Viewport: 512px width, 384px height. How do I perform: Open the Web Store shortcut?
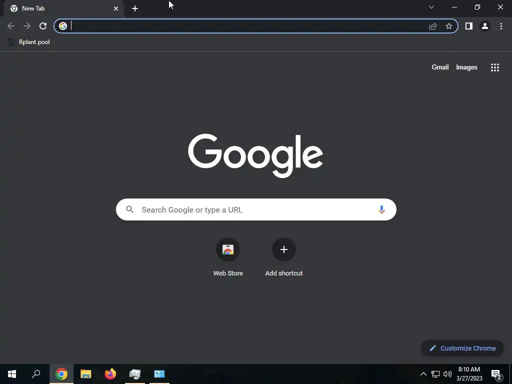228,257
